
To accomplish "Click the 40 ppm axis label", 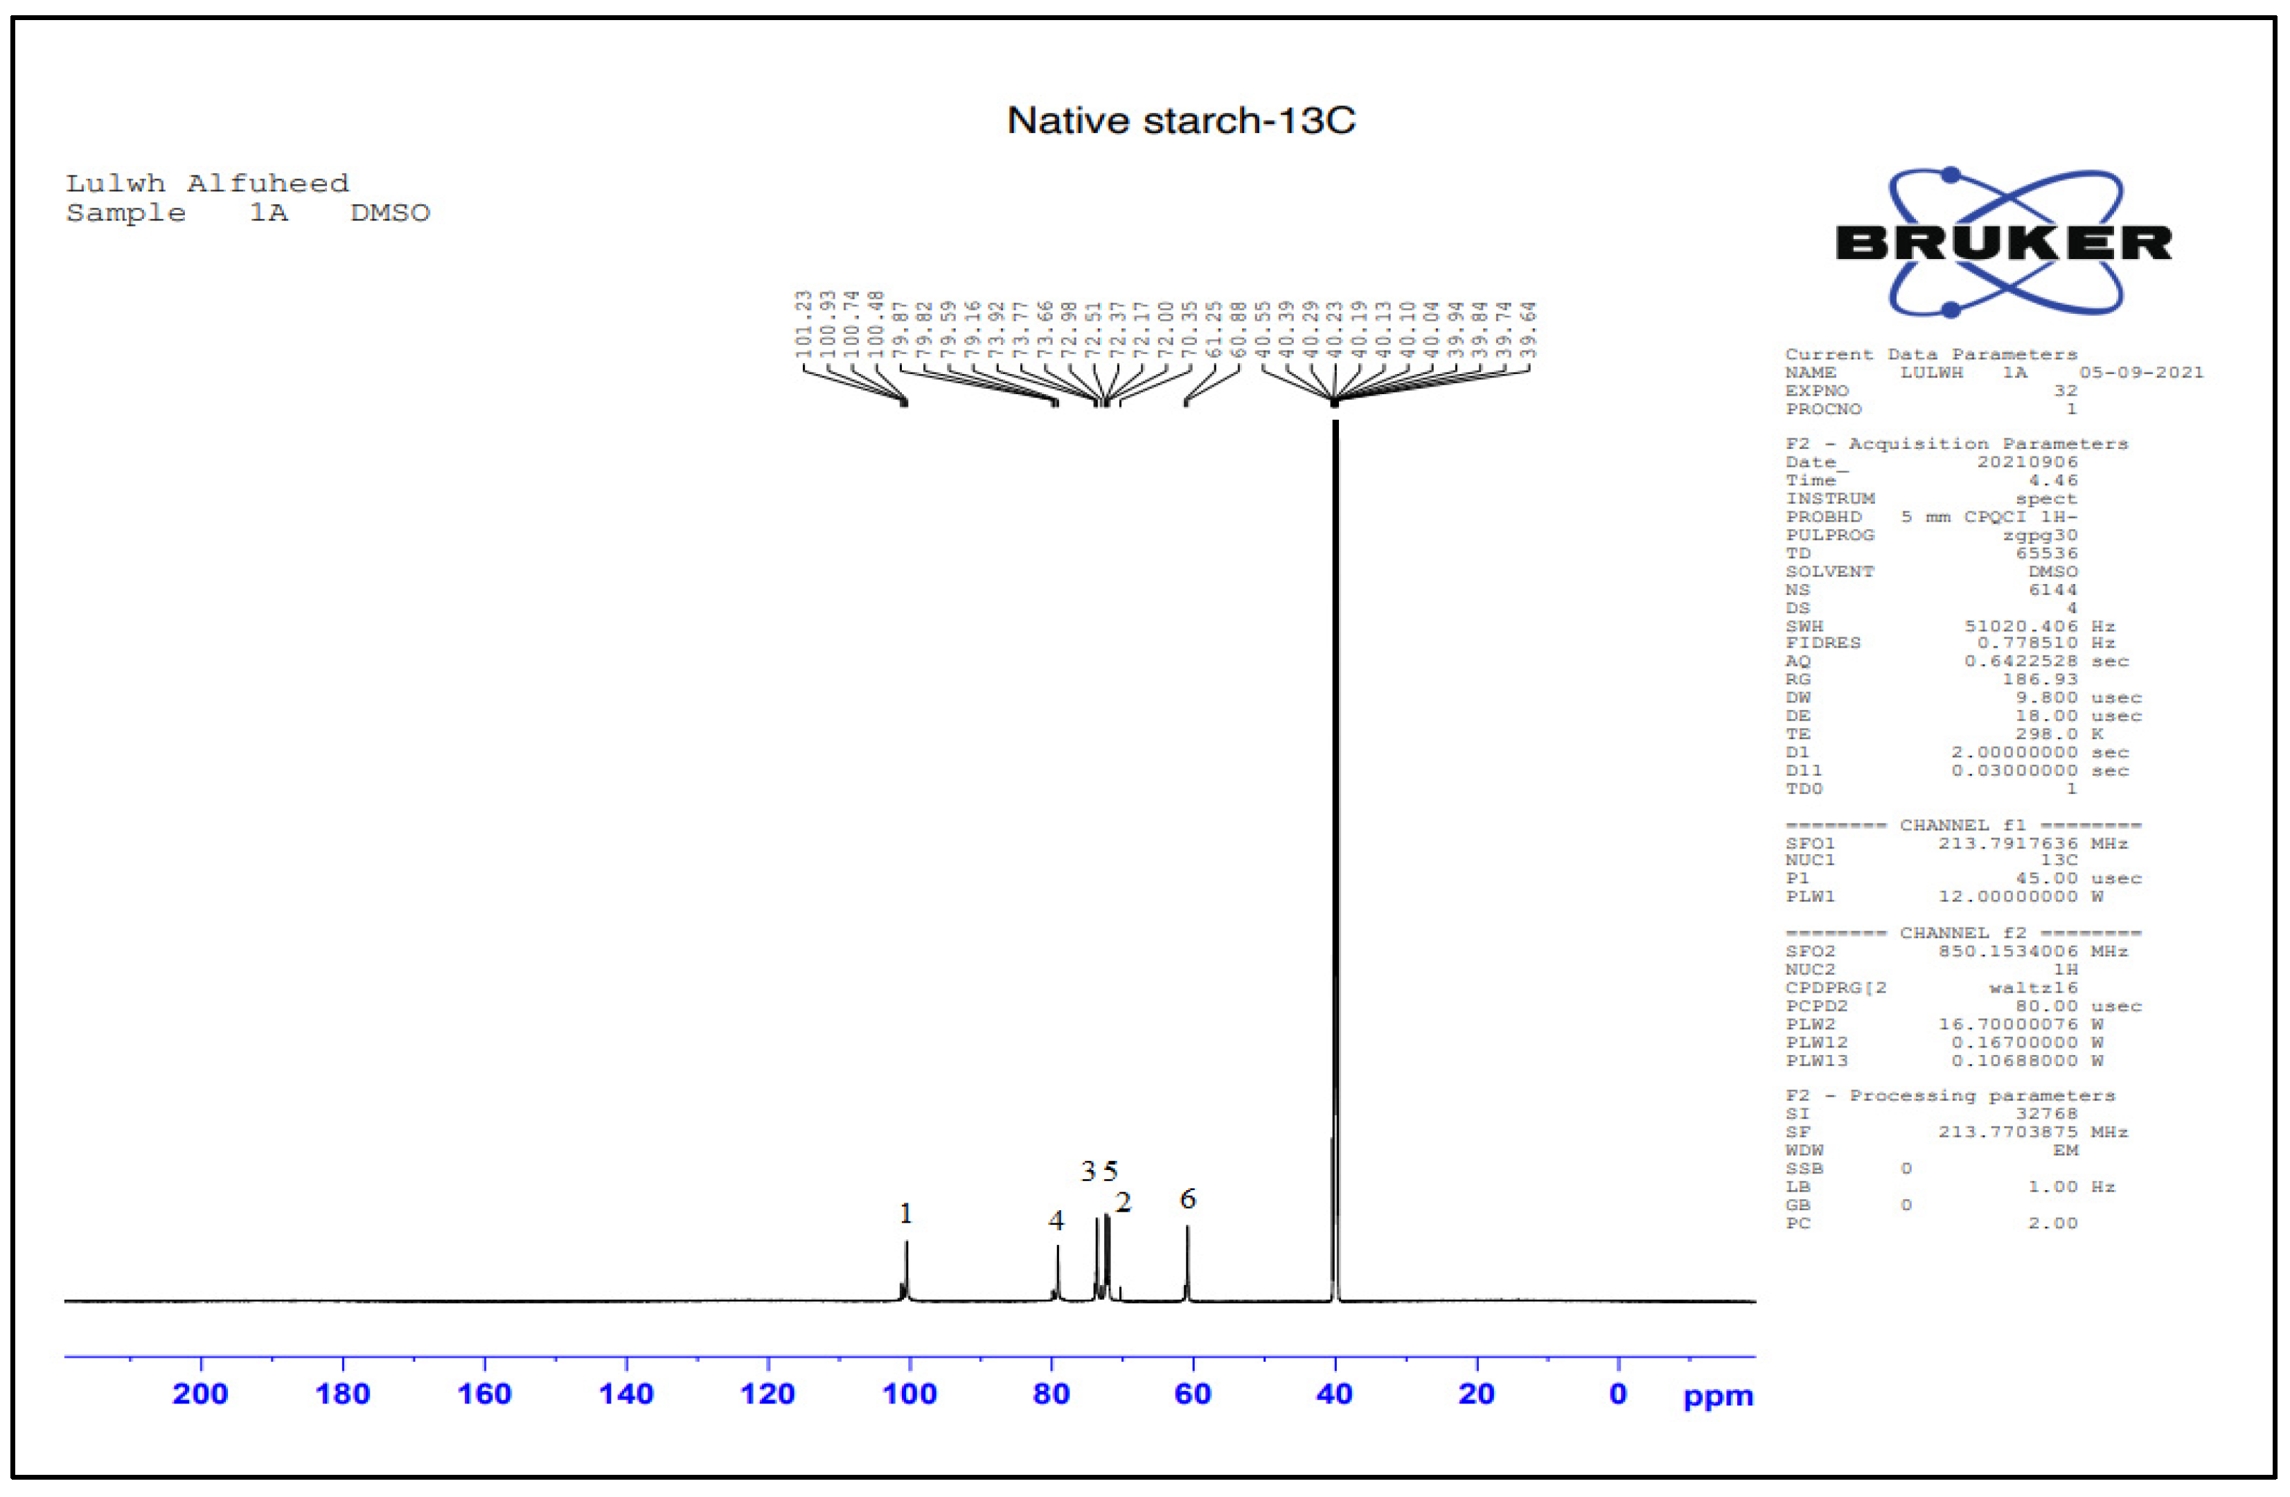I will point(1335,1394).
